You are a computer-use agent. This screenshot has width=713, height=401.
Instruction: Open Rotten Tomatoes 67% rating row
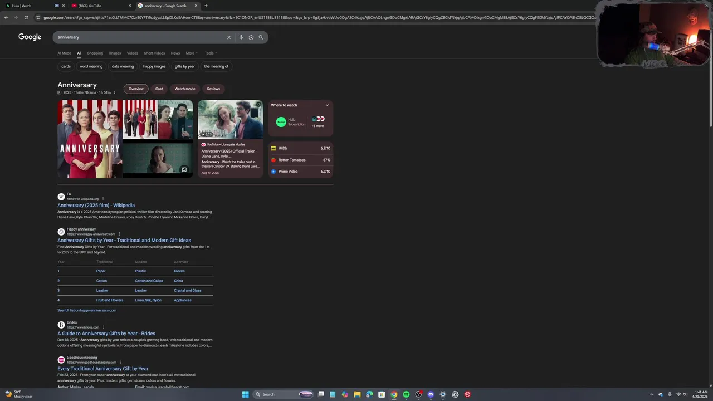coord(301,160)
